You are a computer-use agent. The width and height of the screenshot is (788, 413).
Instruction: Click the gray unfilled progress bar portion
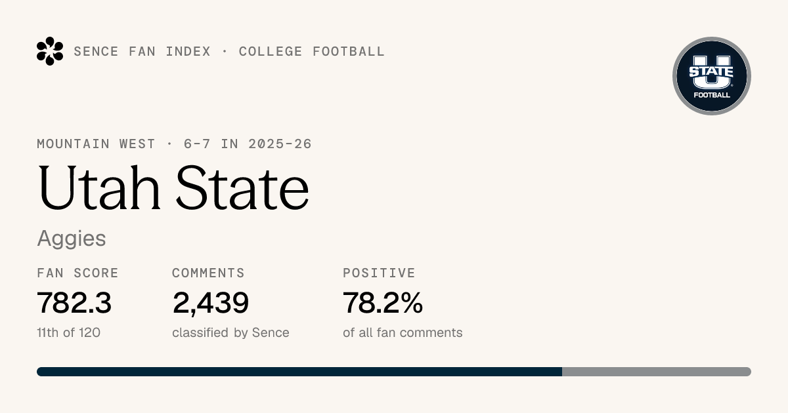657,372
